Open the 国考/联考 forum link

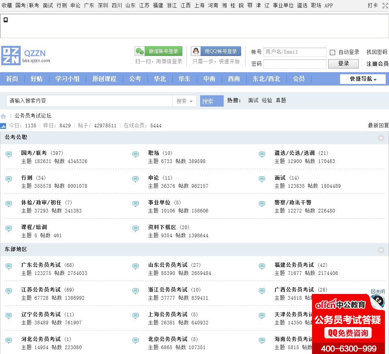coord(34,153)
